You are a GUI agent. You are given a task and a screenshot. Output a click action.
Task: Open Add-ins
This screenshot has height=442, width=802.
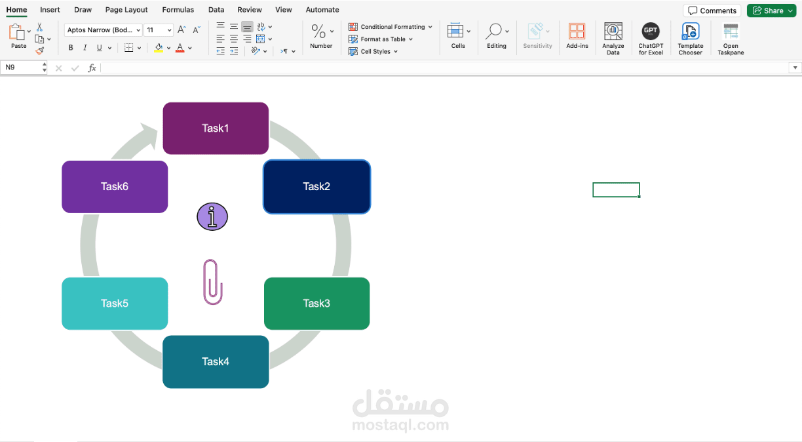577,35
